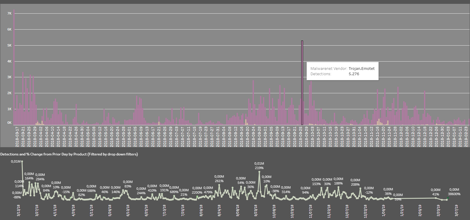Click the 689% label on the line chart
Screen dimensions: 470x220
tap(174, 192)
